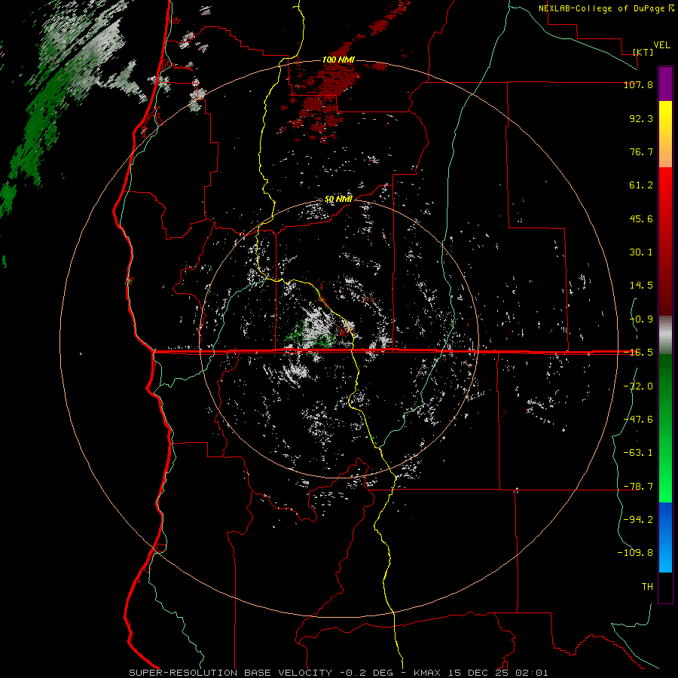Image resolution: width=678 pixels, height=678 pixels.
Task: Click the 61.2 velocity scale value
Action: [641, 185]
